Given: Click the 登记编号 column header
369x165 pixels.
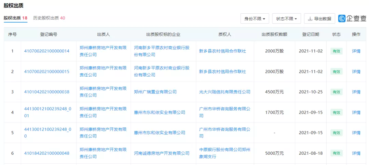Looking at the screenshot, I should [x=49, y=35].
